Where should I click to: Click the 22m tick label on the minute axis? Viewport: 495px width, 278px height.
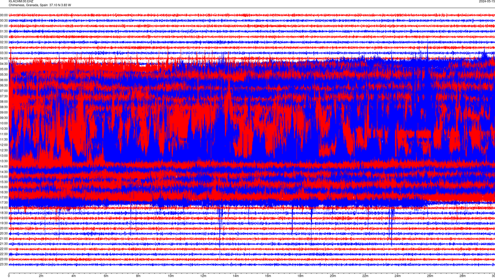365,276
